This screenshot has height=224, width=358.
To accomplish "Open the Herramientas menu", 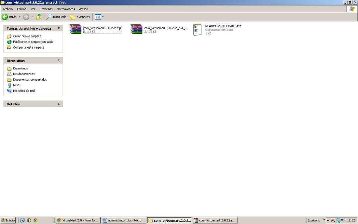I will pos(66,9).
